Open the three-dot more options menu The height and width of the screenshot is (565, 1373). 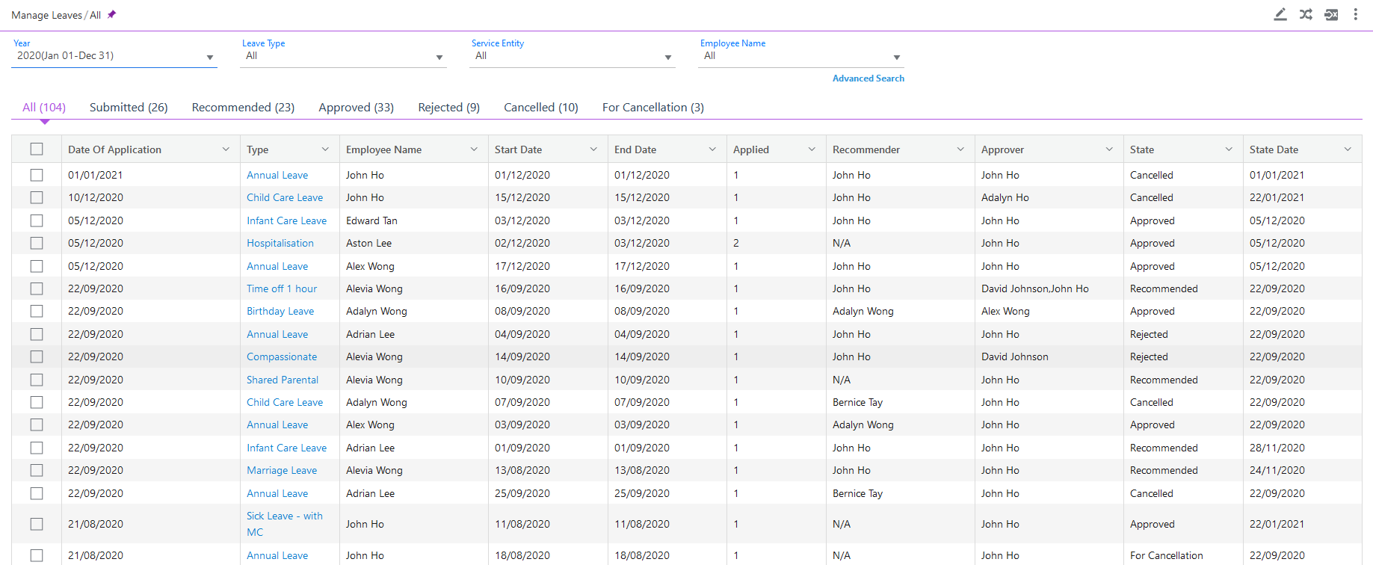(x=1355, y=14)
